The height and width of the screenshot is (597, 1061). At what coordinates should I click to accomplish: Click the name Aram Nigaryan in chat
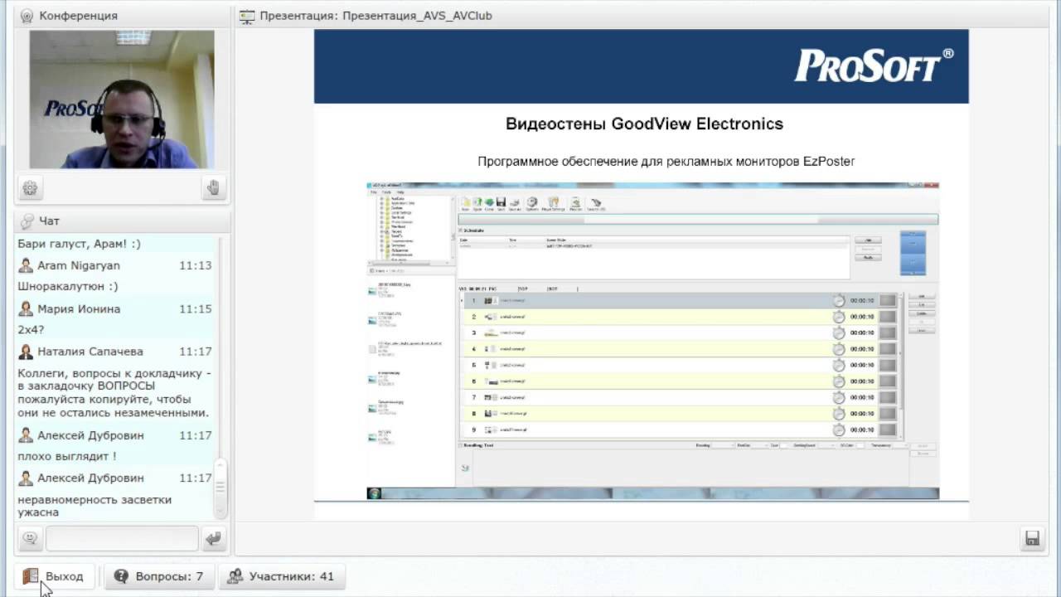[x=79, y=265]
